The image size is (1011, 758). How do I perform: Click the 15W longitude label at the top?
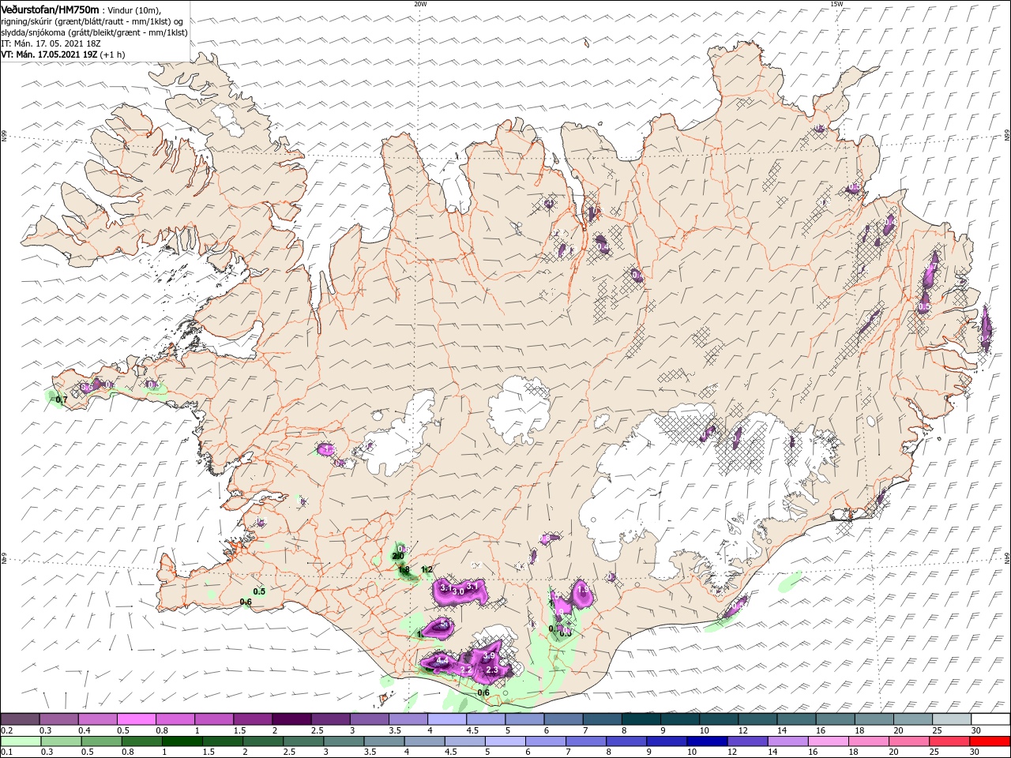click(x=836, y=4)
